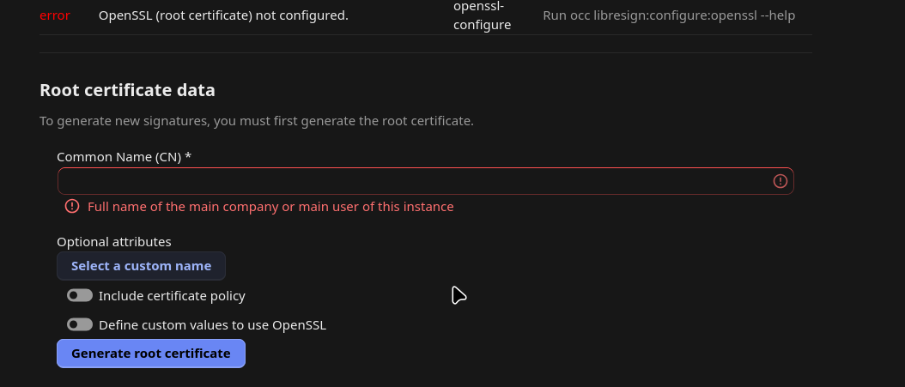Select the 'openssl-configure' resource text
The image size is (905, 387).
pos(482,15)
